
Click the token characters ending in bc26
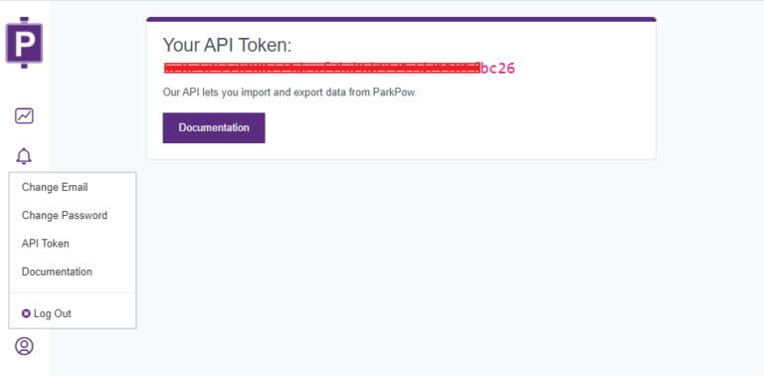tap(497, 69)
